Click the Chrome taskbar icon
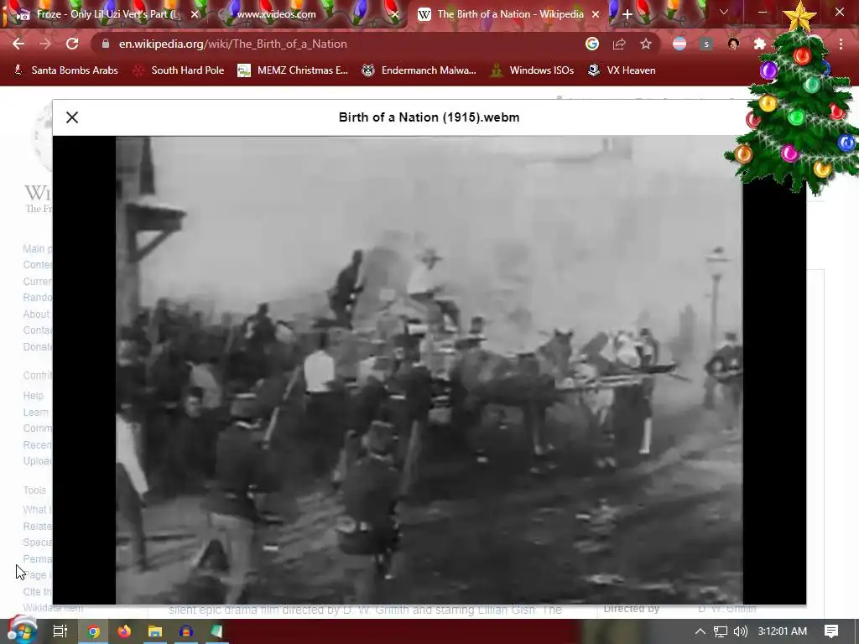This screenshot has width=859, height=644. tap(94, 631)
